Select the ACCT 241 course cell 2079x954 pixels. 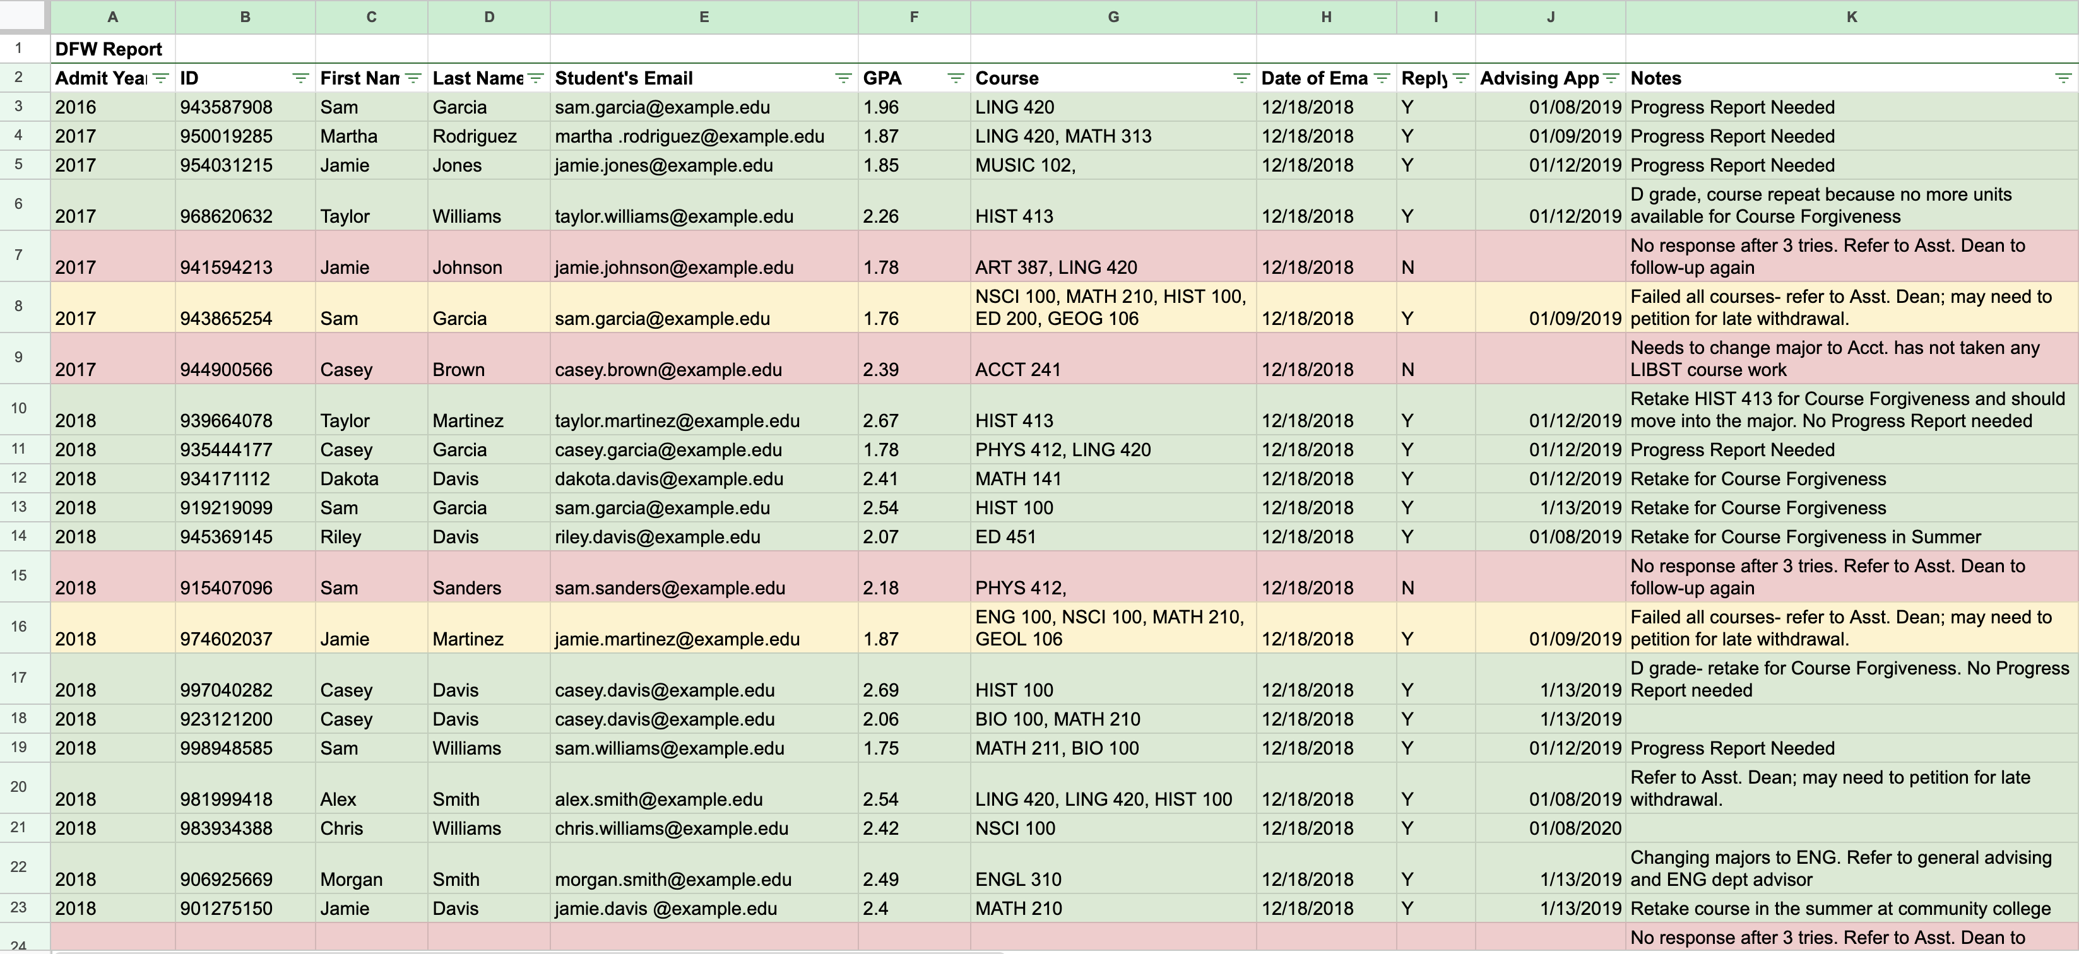click(1113, 358)
